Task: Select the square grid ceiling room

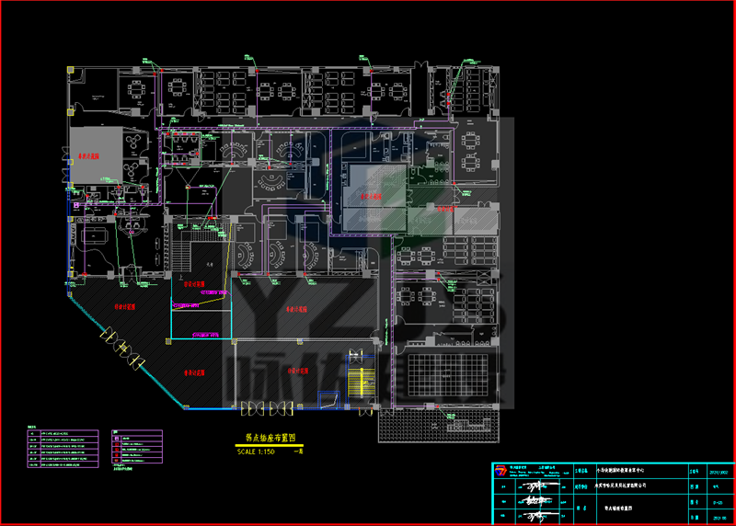Action: pos(448,375)
